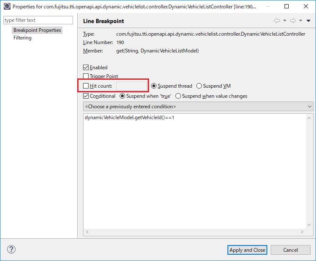Click the Hit count number field

(x=132, y=86)
